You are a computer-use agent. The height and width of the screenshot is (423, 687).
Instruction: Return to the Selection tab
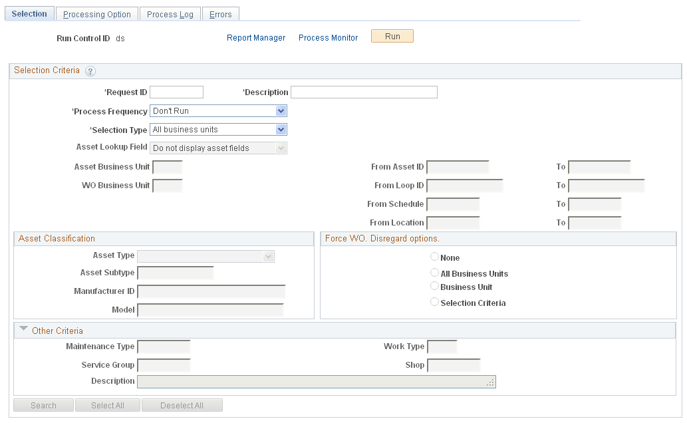29,13
